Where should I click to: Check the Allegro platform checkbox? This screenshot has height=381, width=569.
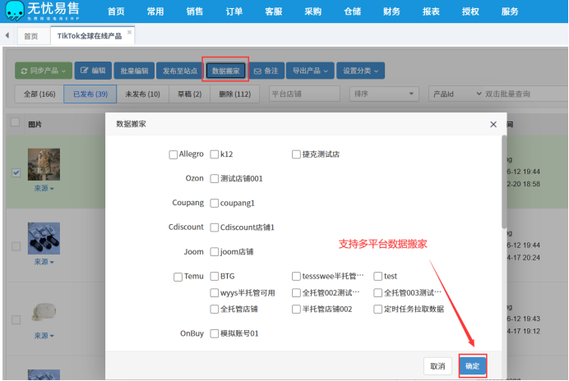point(173,155)
